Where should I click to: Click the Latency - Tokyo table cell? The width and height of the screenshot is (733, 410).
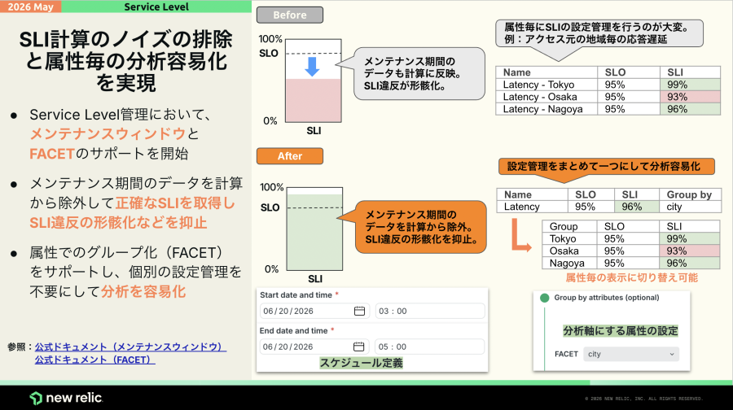(x=546, y=85)
